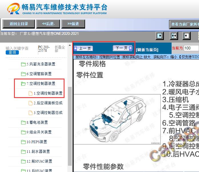Viewport: 199px width, 172px height.
Task: Expand folder 13.后HVAC装置
Action: point(39,171)
